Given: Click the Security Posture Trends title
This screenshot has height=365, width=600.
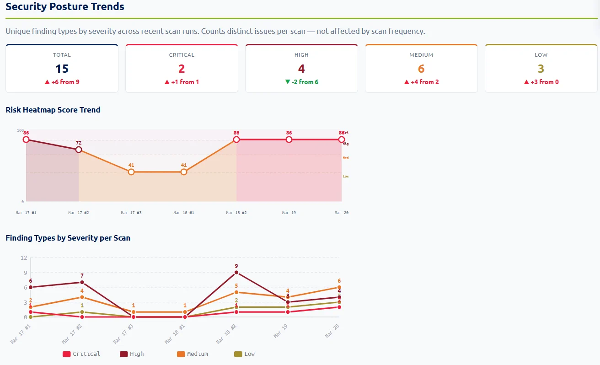Looking at the screenshot, I should pos(64,6).
